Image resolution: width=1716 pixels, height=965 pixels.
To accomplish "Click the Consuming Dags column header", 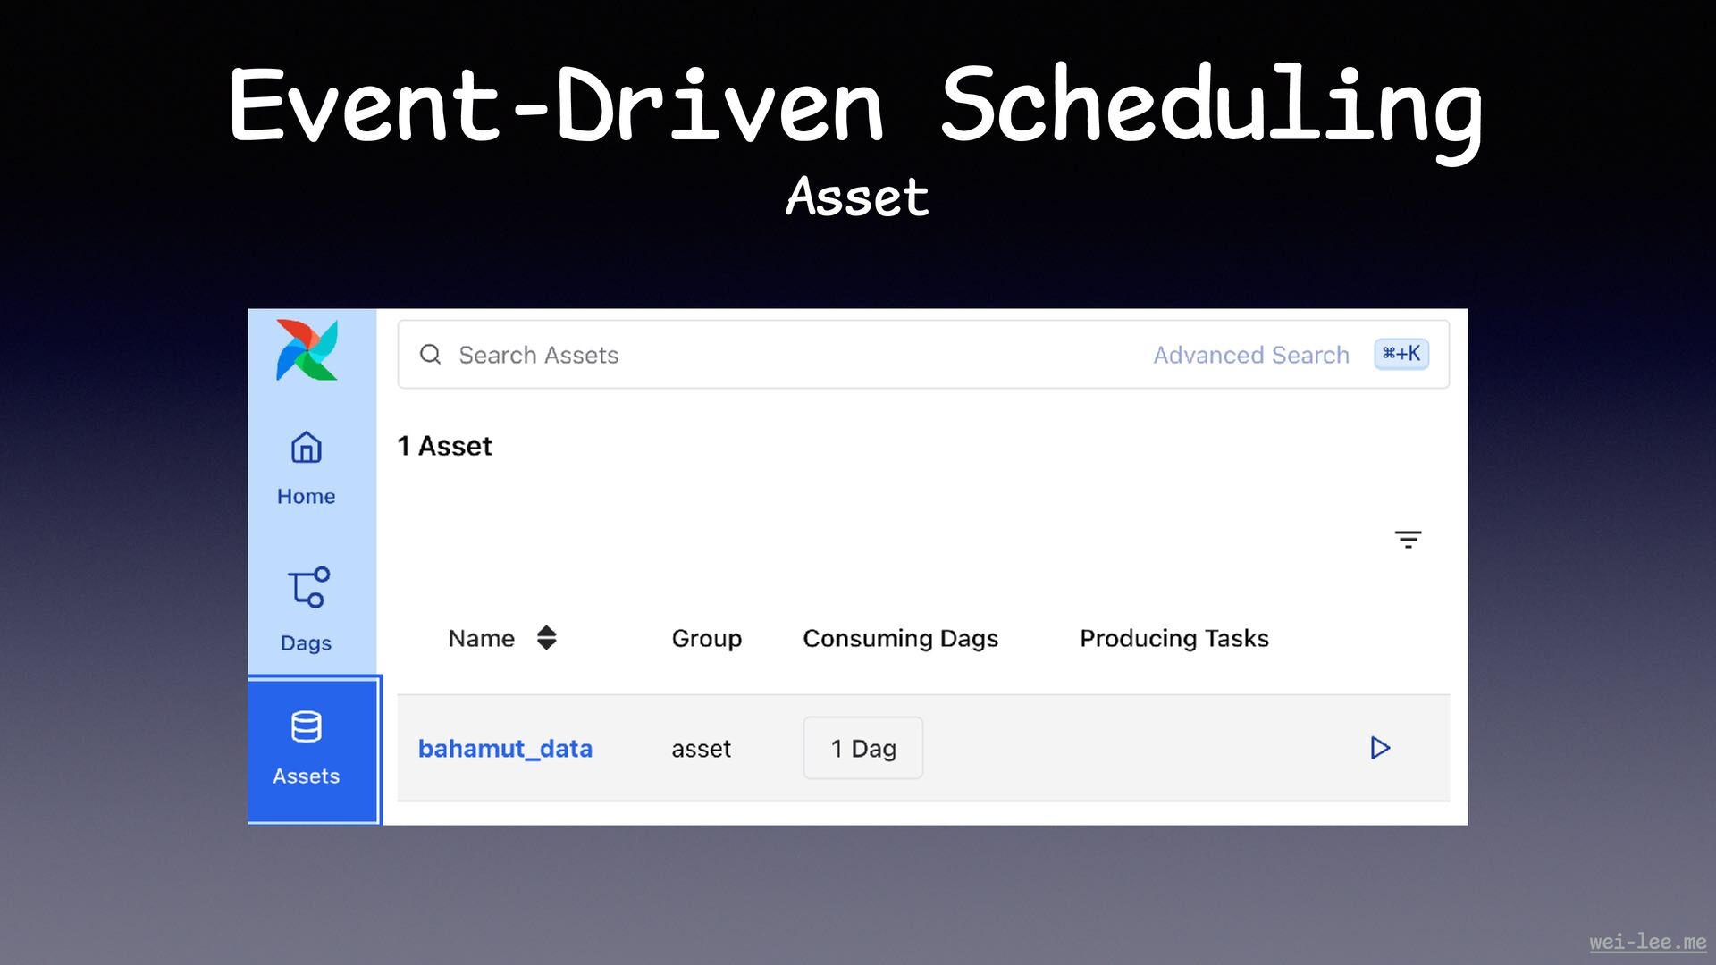I will pos(900,638).
